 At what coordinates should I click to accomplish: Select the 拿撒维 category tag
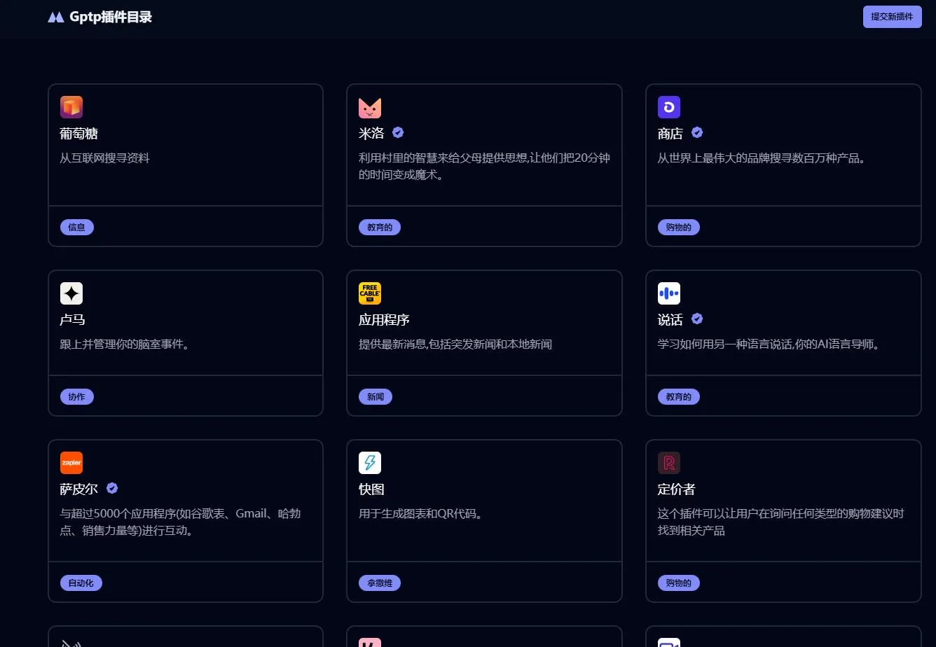coord(380,583)
